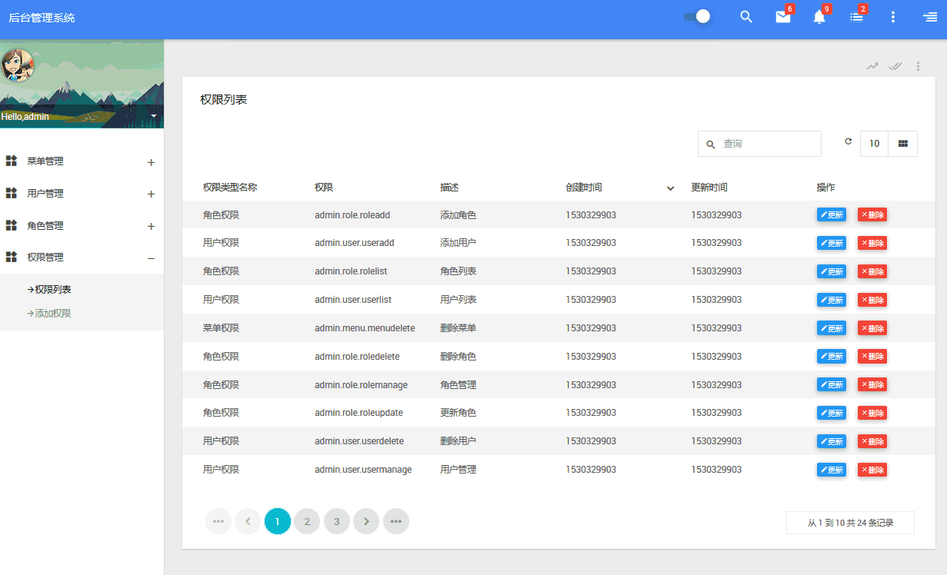Click 删除 for admin.user.usermanage row
The width and height of the screenshot is (947, 575).
point(872,470)
